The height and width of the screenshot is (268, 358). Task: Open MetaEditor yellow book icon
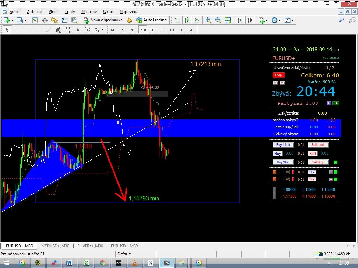point(129,20)
